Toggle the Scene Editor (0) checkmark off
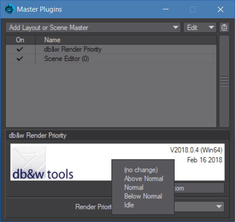 [x=20, y=59]
